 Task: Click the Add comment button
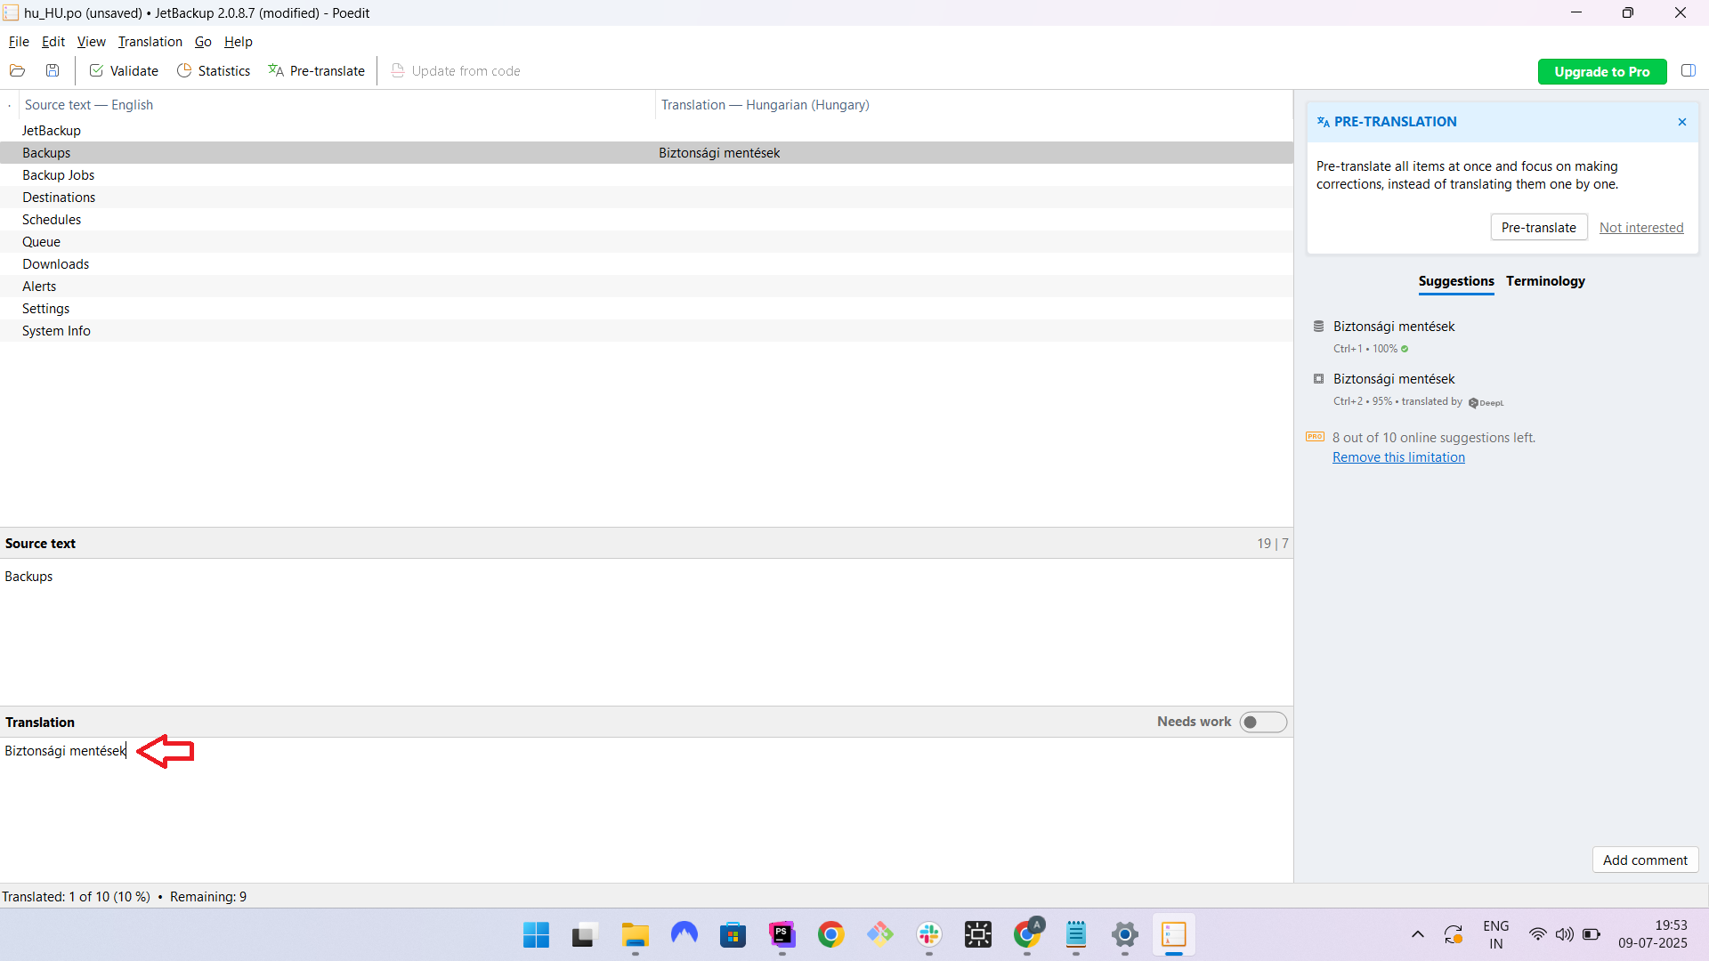[1645, 860]
